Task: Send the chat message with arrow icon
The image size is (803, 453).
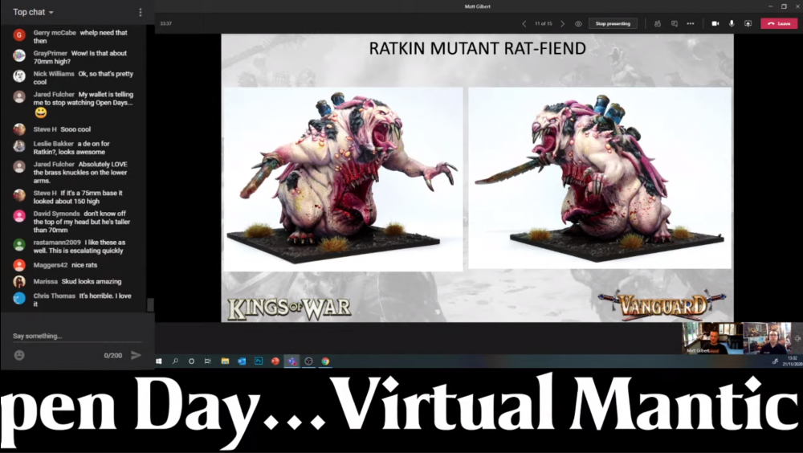Action: tap(136, 355)
